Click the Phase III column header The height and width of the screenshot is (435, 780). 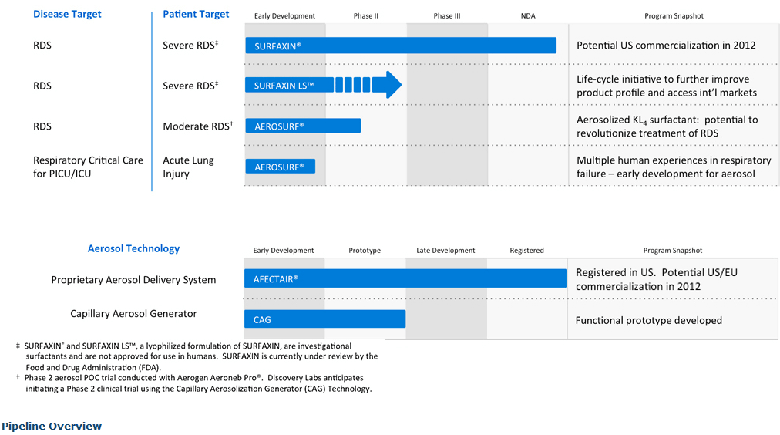tap(447, 16)
